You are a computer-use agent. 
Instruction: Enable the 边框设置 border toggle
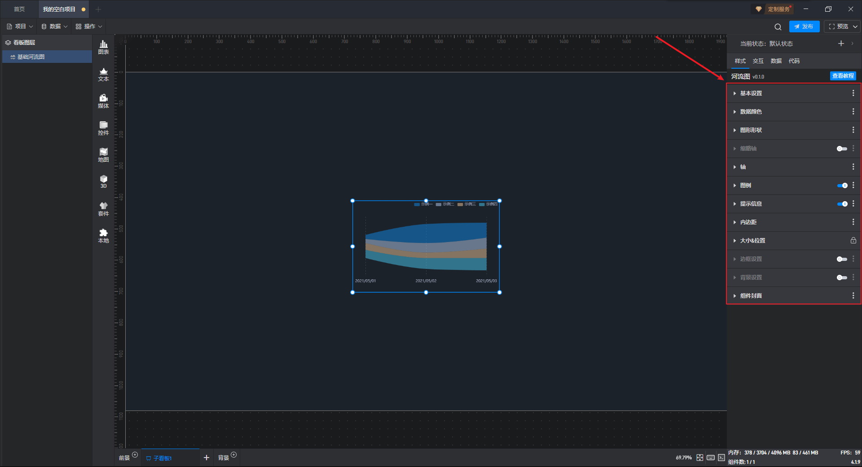(842, 259)
